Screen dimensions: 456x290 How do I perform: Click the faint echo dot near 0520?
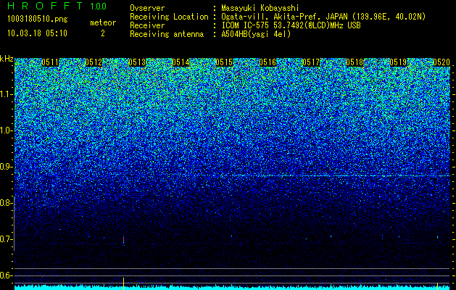point(437,237)
